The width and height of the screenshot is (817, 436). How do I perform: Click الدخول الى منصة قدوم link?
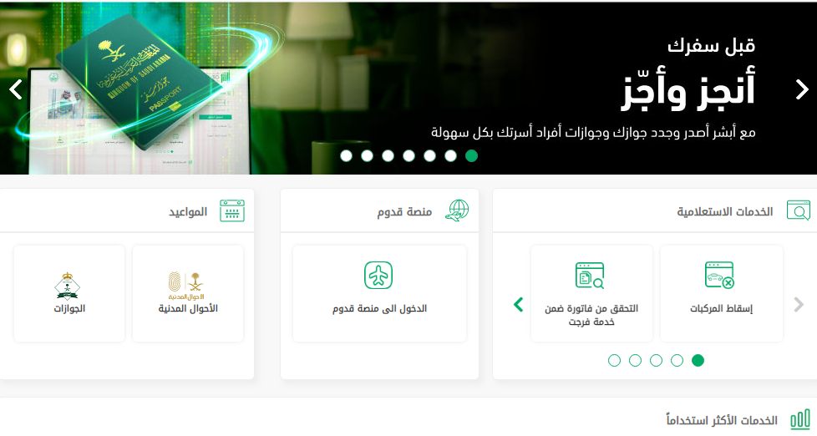point(380,309)
